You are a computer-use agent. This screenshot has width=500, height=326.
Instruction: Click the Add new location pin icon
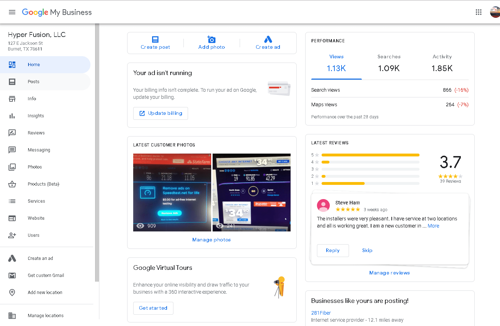12,293
